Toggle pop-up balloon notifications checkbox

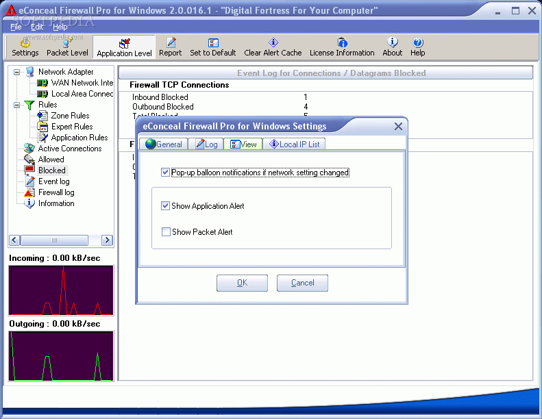coord(165,173)
